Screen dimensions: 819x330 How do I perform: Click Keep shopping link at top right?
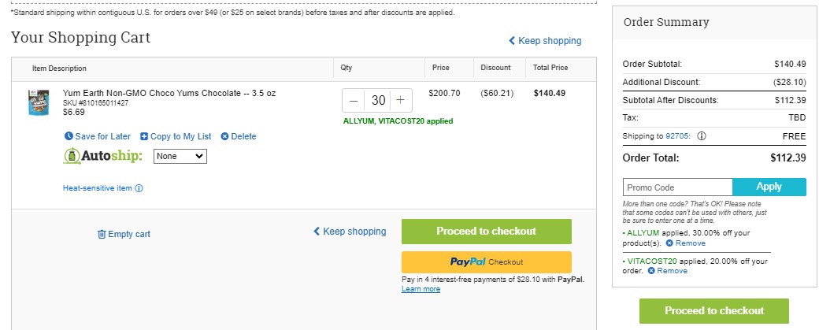click(x=545, y=41)
